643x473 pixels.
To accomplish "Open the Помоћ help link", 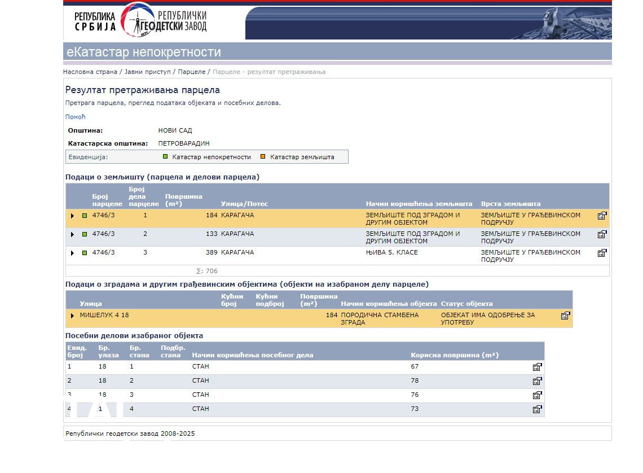I will pyautogui.click(x=75, y=117).
